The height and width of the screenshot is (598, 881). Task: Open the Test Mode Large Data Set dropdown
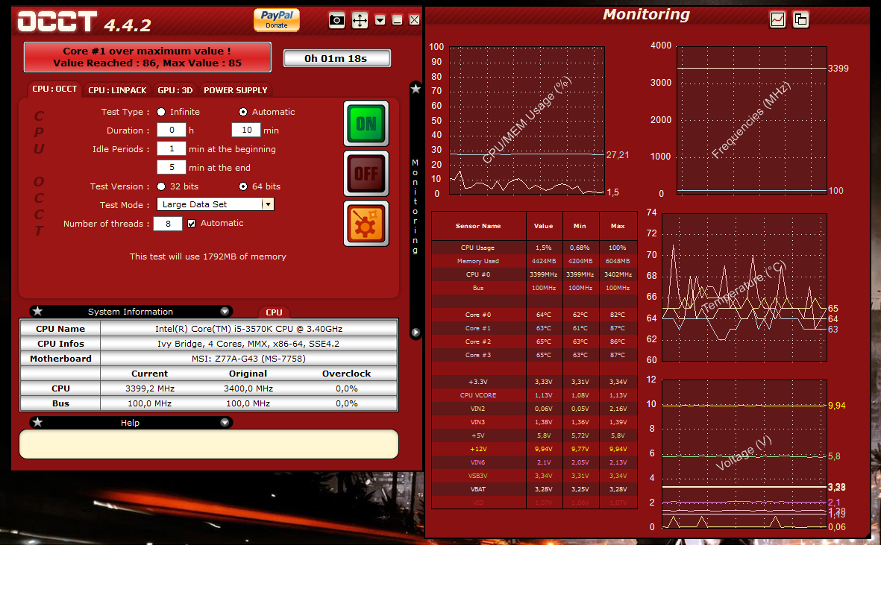pyautogui.click(x=215, y=204)
